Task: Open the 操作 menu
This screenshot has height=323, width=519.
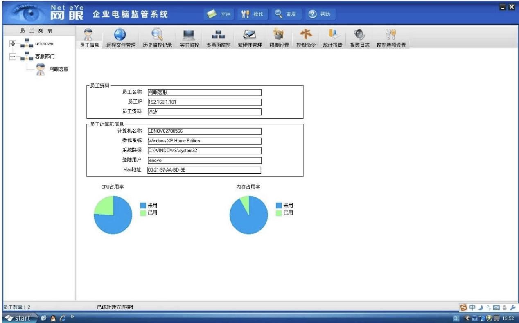Action: [252, 14]
